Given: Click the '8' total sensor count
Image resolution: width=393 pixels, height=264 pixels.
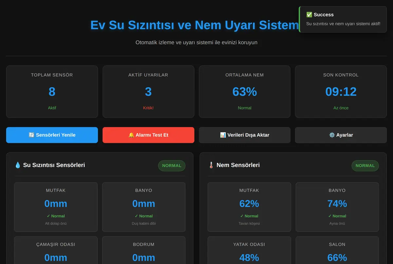Looking at the screenshot, I should [x=52, y=92].
